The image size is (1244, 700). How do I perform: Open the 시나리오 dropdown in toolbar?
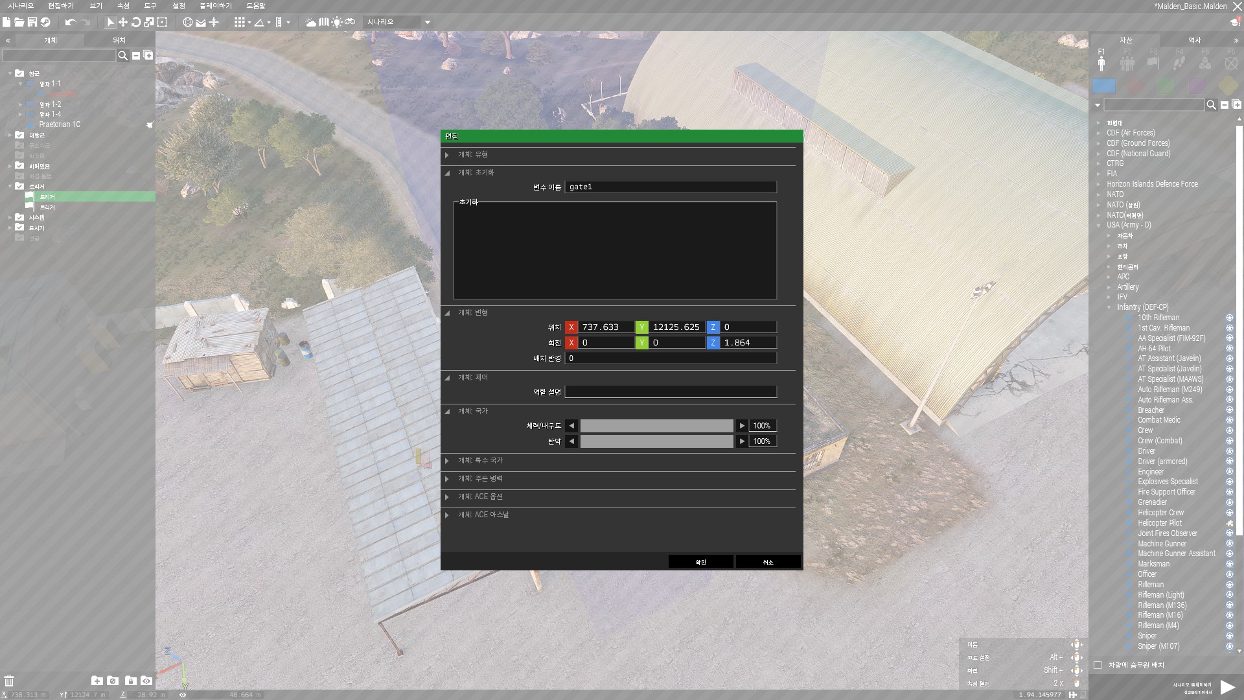coord(428,22)
